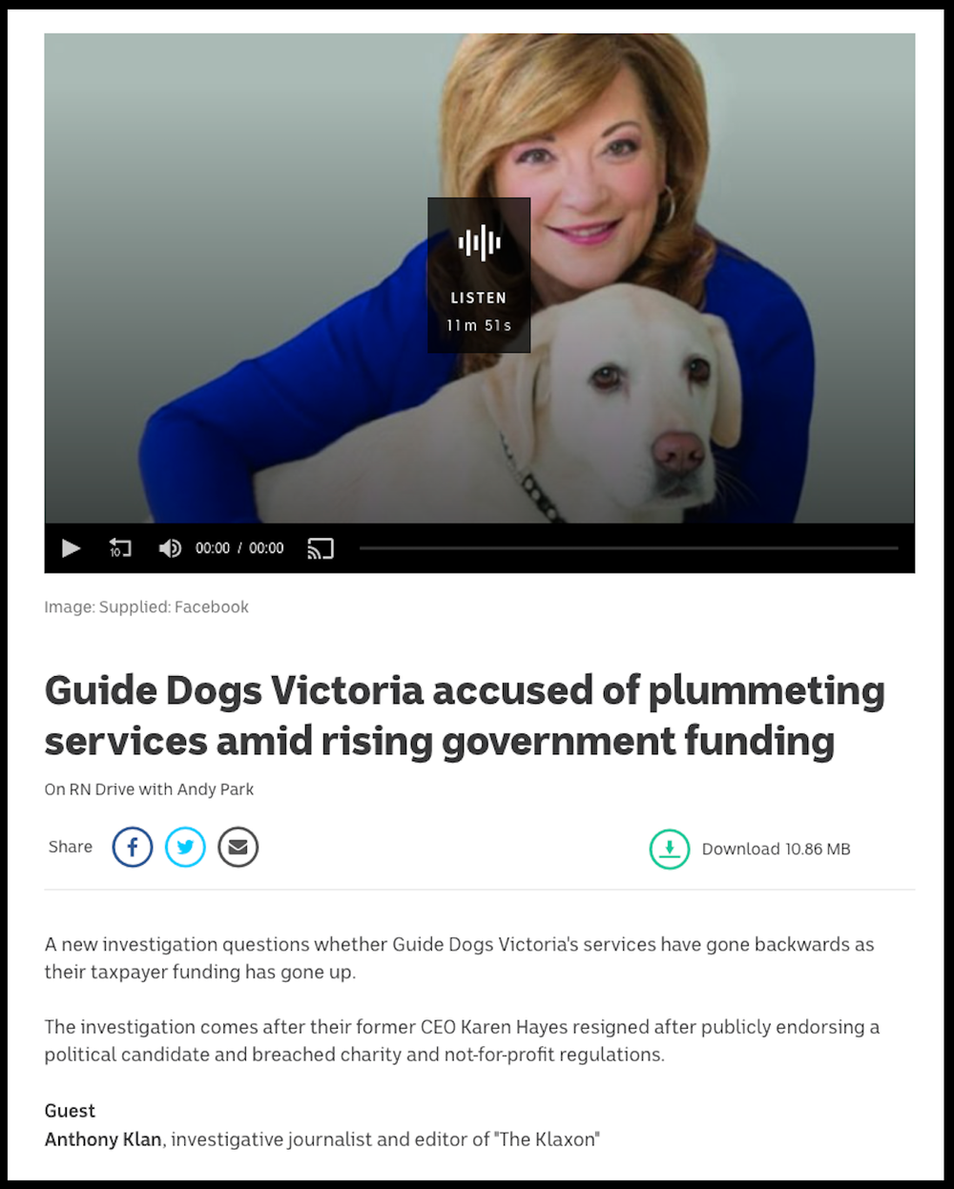The height and width of the screenshot is (1189, 954).
Task: Rewind 10 seconds in the player
Action: point(120,548)
